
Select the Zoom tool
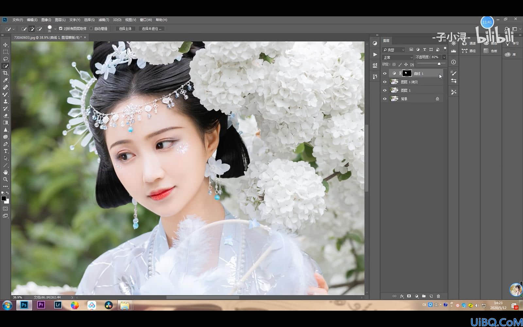6,179
